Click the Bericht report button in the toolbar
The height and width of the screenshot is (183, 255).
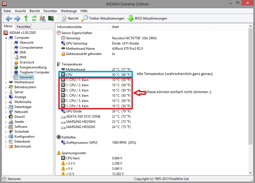pyautogui.click(x=70, y=18)
